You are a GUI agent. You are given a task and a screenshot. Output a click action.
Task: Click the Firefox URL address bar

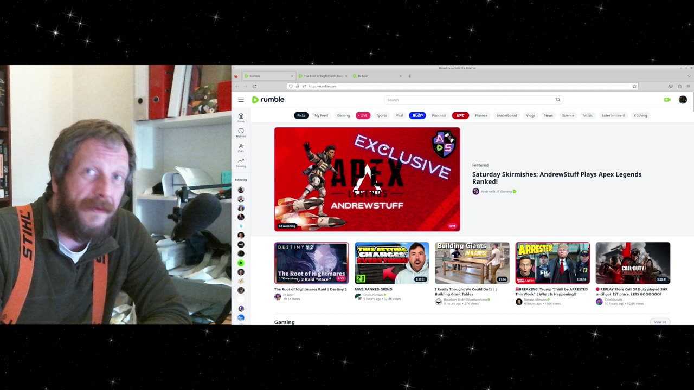click(x=464, y=86)
